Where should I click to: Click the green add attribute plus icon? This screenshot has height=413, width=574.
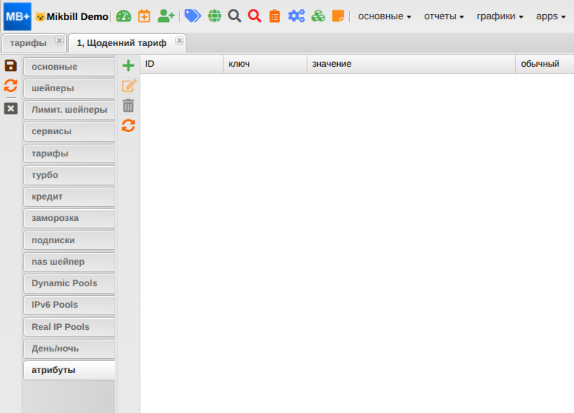point(128,66)
